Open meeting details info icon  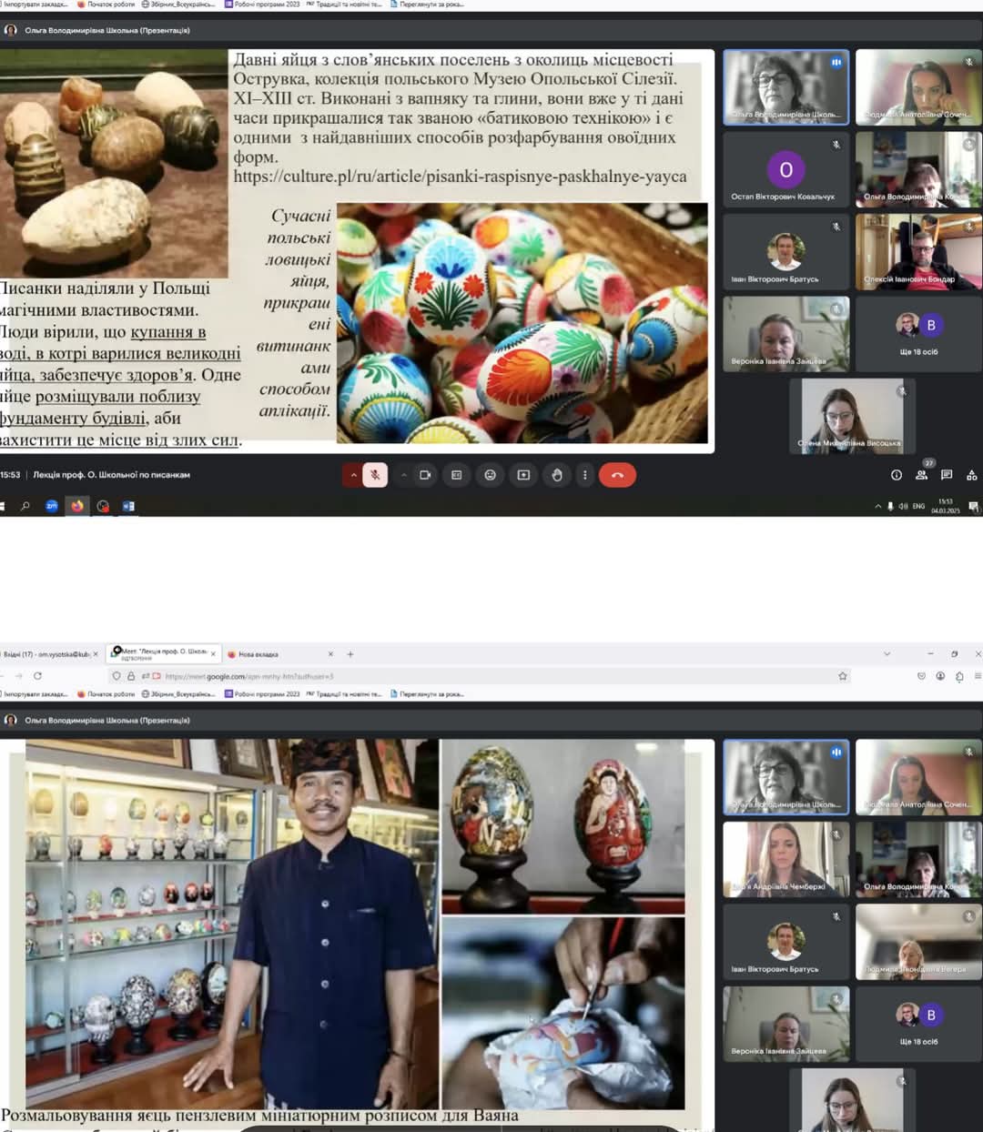point(896,475)
